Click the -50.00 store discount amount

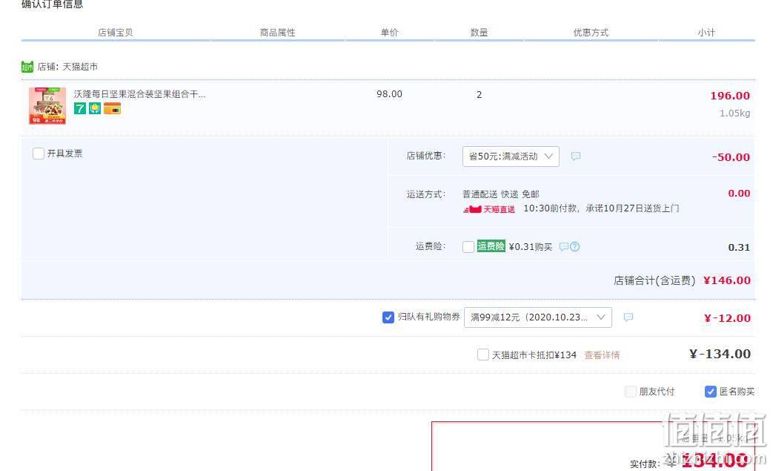731,157
